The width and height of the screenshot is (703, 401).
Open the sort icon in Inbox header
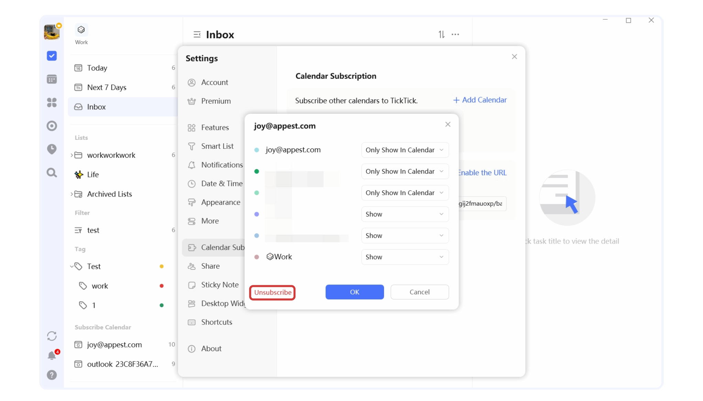point(441,34)
